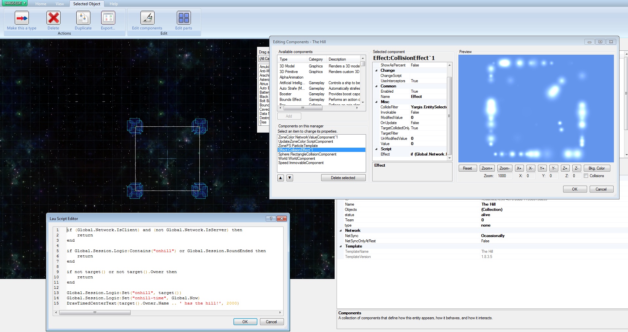
Task: Open the Help tab
Action: pyautogui.click(x=114, y=4)
